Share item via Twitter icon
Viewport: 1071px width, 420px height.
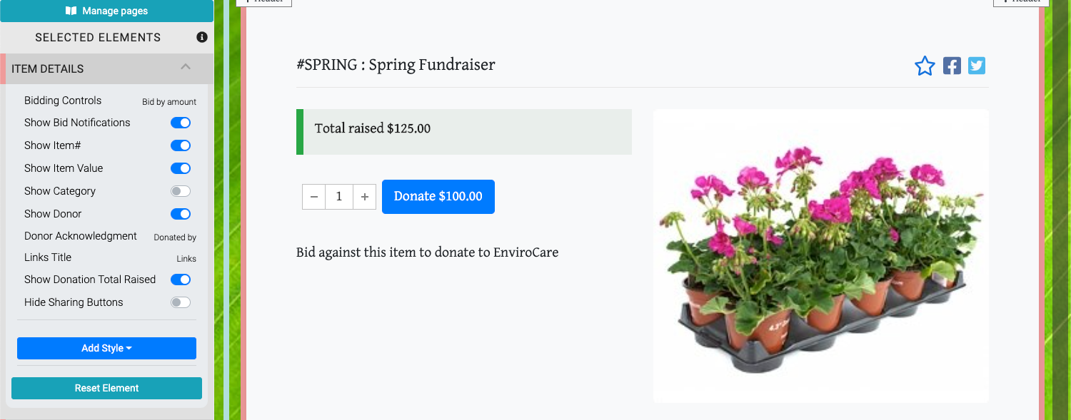tap(977, 66)
